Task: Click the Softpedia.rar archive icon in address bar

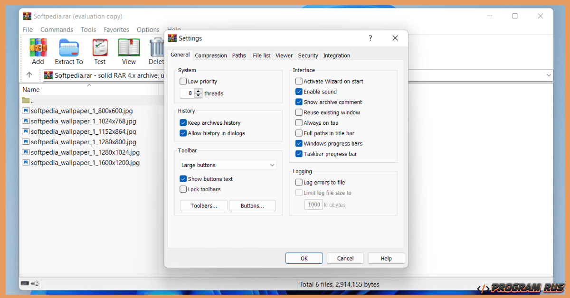Action: [47, 74]
